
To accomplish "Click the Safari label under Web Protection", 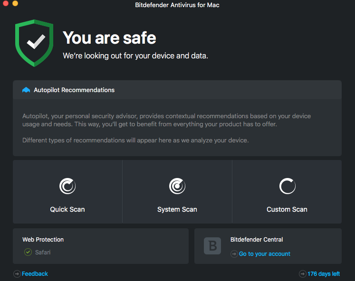I will coord(43,252).
